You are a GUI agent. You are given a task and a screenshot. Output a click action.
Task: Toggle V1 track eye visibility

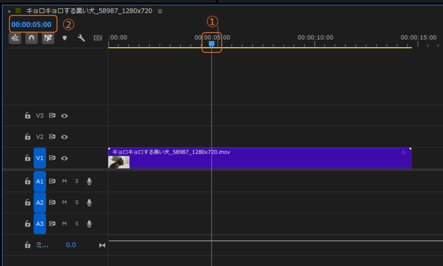(64, 158)
